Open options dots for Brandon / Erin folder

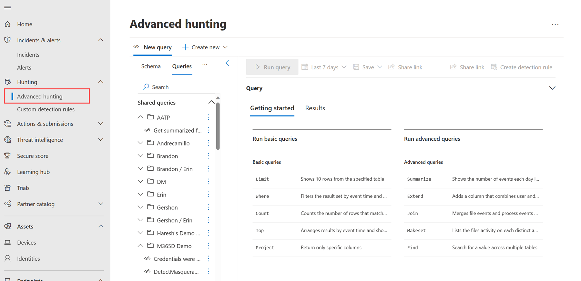tap(208, 169)
